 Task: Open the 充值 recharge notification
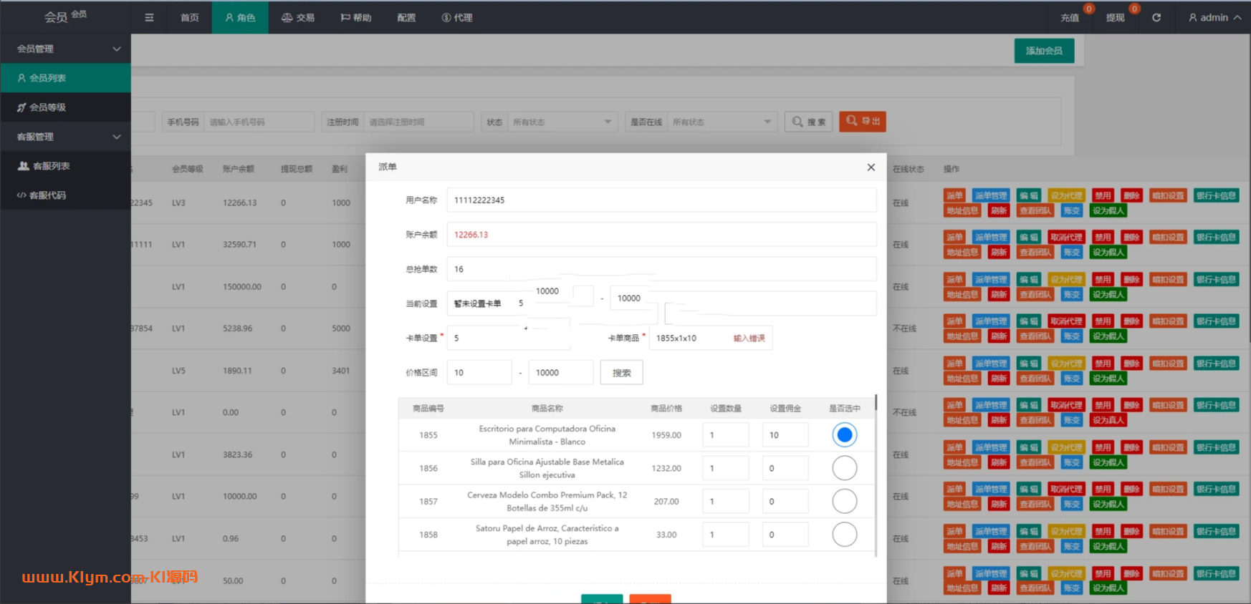click(1070, 18)
